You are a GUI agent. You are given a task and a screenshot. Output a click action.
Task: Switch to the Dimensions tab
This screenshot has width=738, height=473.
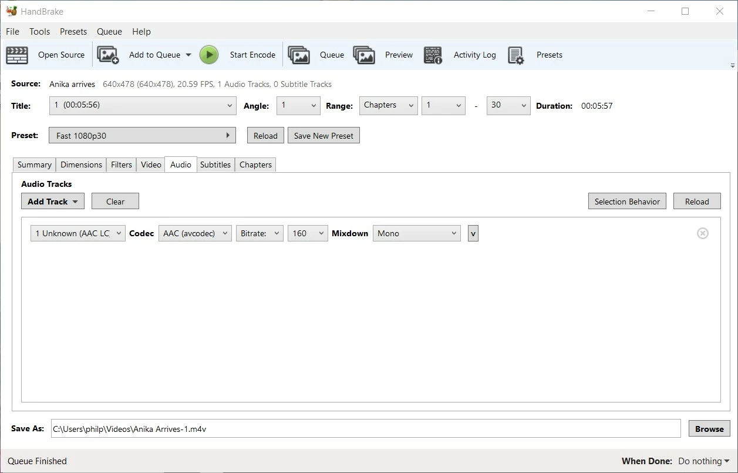tap(81, 165)
